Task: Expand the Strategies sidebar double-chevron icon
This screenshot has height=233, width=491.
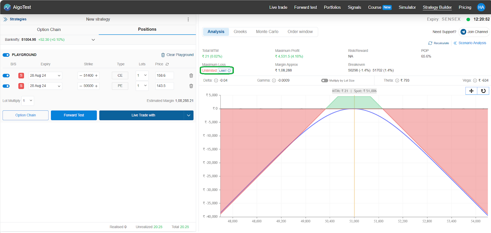Action: [x=5, y=19]
